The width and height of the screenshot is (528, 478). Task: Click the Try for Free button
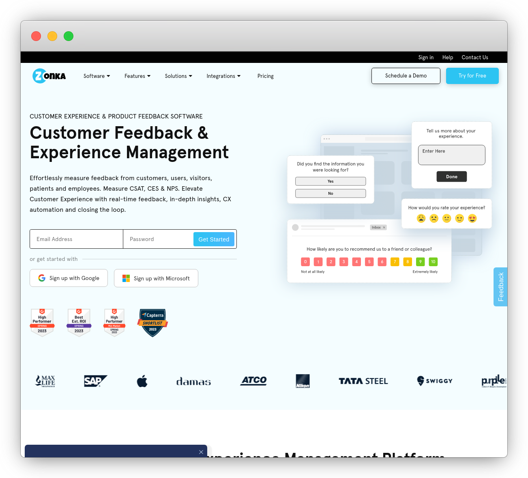(x=472, y=76)
